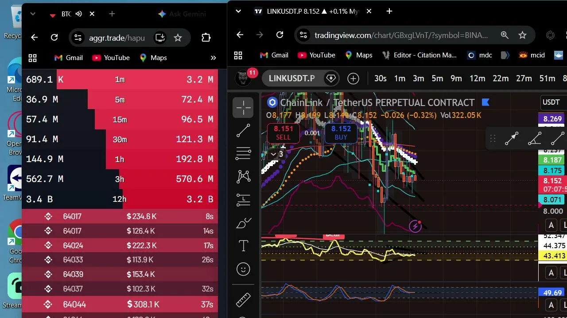Select the trend angle tool in floating toolbar
Viewport: 567px width, 318px height.
coord(535,139)
